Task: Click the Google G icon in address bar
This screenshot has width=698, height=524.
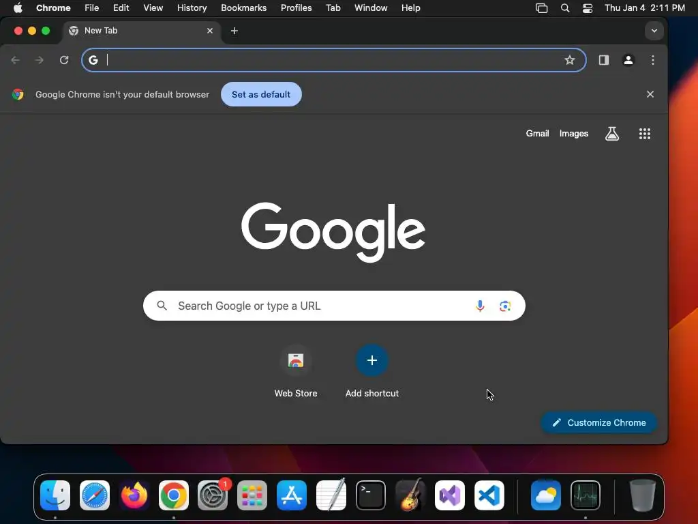Action: click(x=93, y=60)
